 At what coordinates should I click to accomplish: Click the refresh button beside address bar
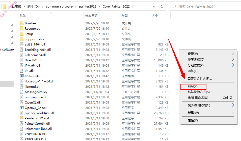point(162,7)
